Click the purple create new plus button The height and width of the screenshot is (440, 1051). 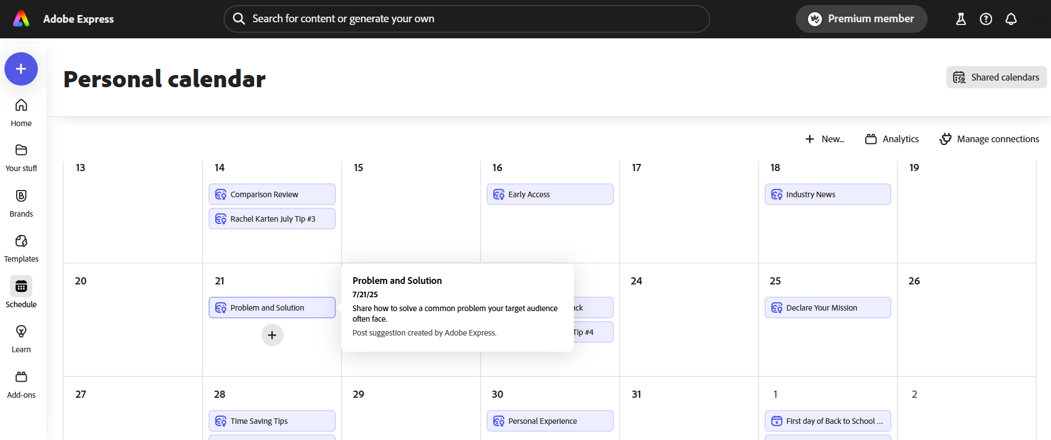pyautogui.click(x=21, y=69)
